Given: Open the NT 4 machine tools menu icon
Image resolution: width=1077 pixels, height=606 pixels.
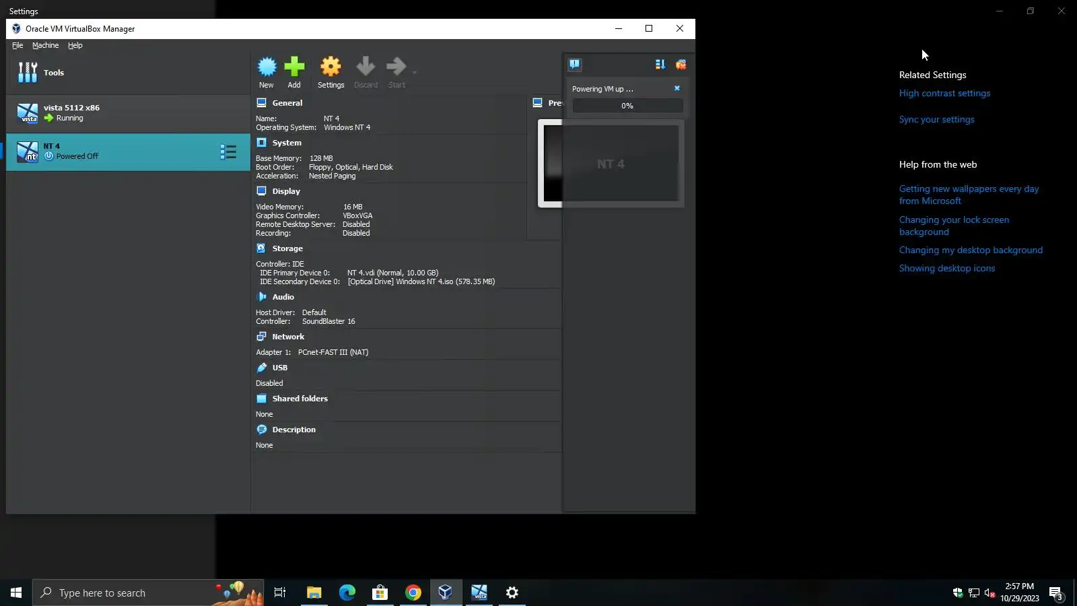Looking at the screenshot, I should point(228,152).
